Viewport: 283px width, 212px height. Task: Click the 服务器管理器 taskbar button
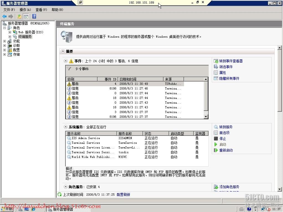point(68,209)
